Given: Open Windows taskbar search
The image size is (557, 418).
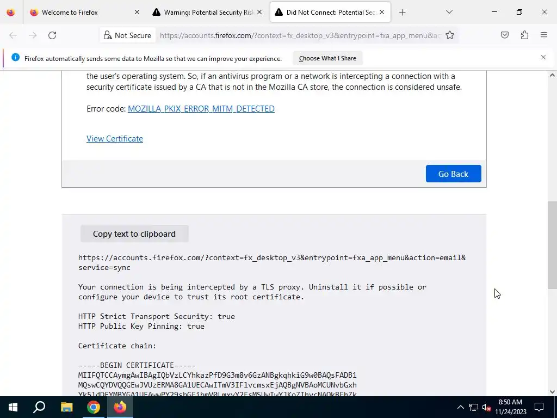Looking at the screenshot, I should pos(39,407).
